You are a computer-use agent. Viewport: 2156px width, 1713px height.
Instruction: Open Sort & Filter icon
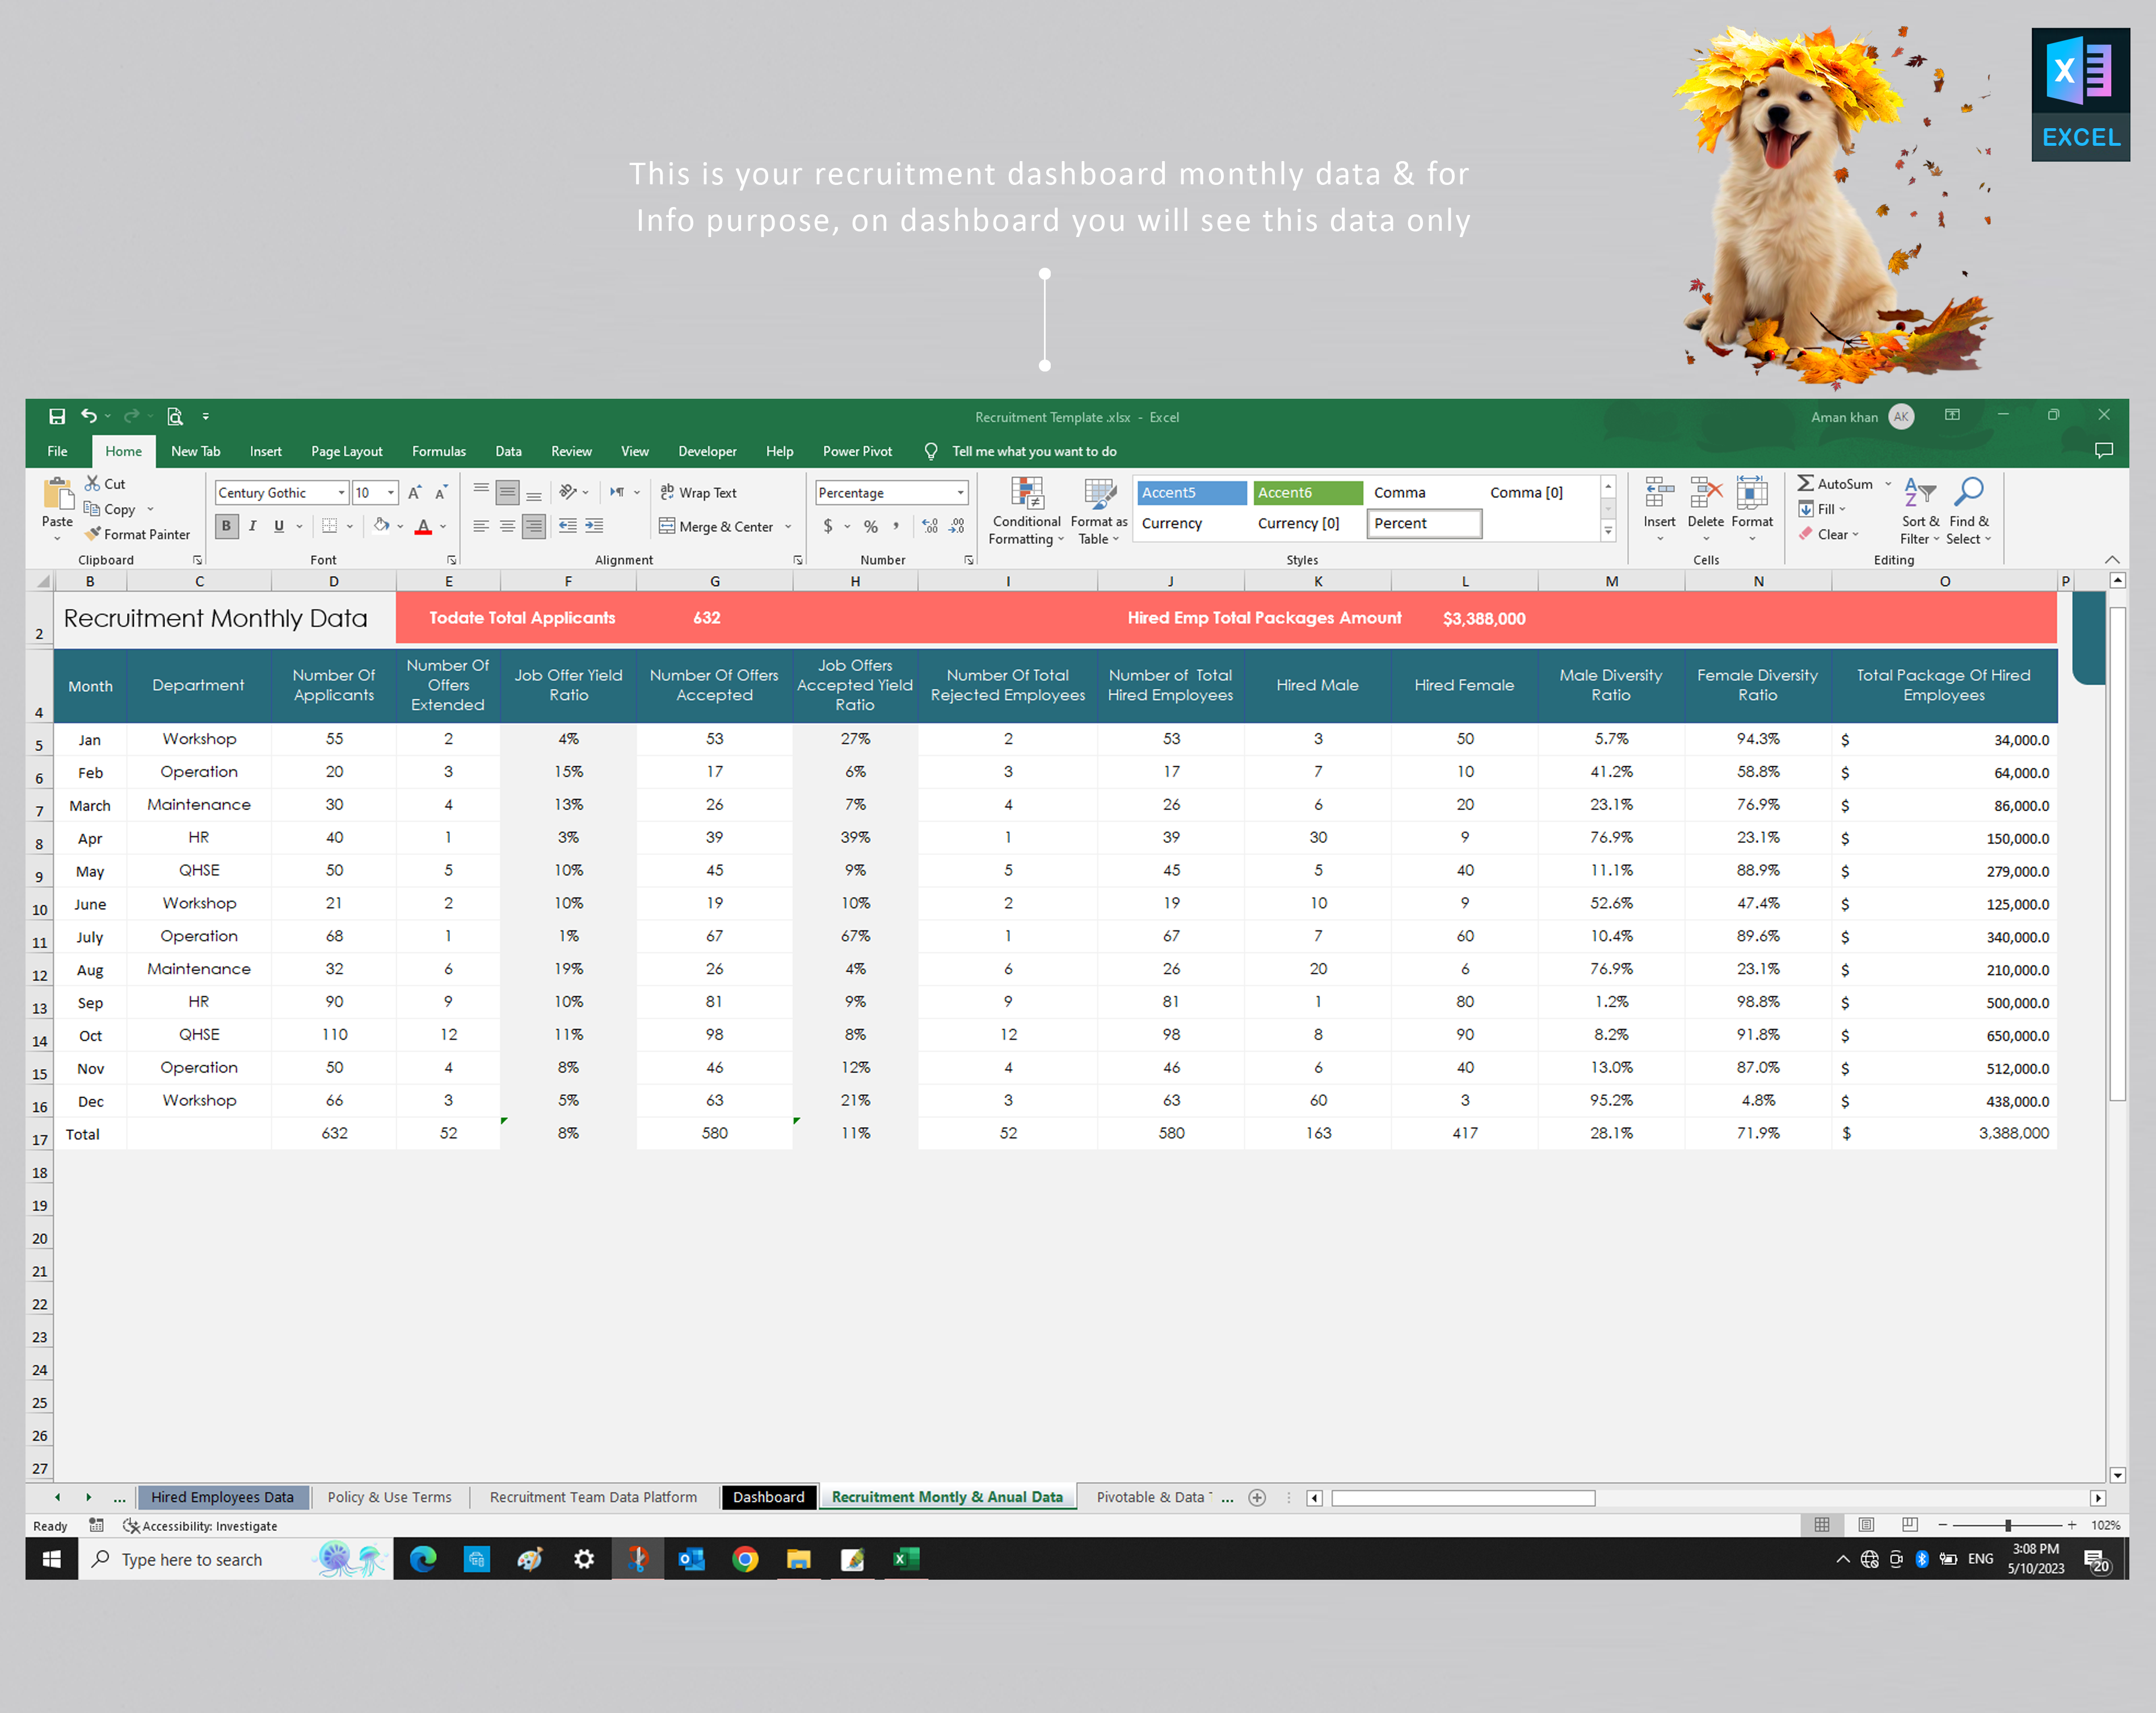[1920, 492]
